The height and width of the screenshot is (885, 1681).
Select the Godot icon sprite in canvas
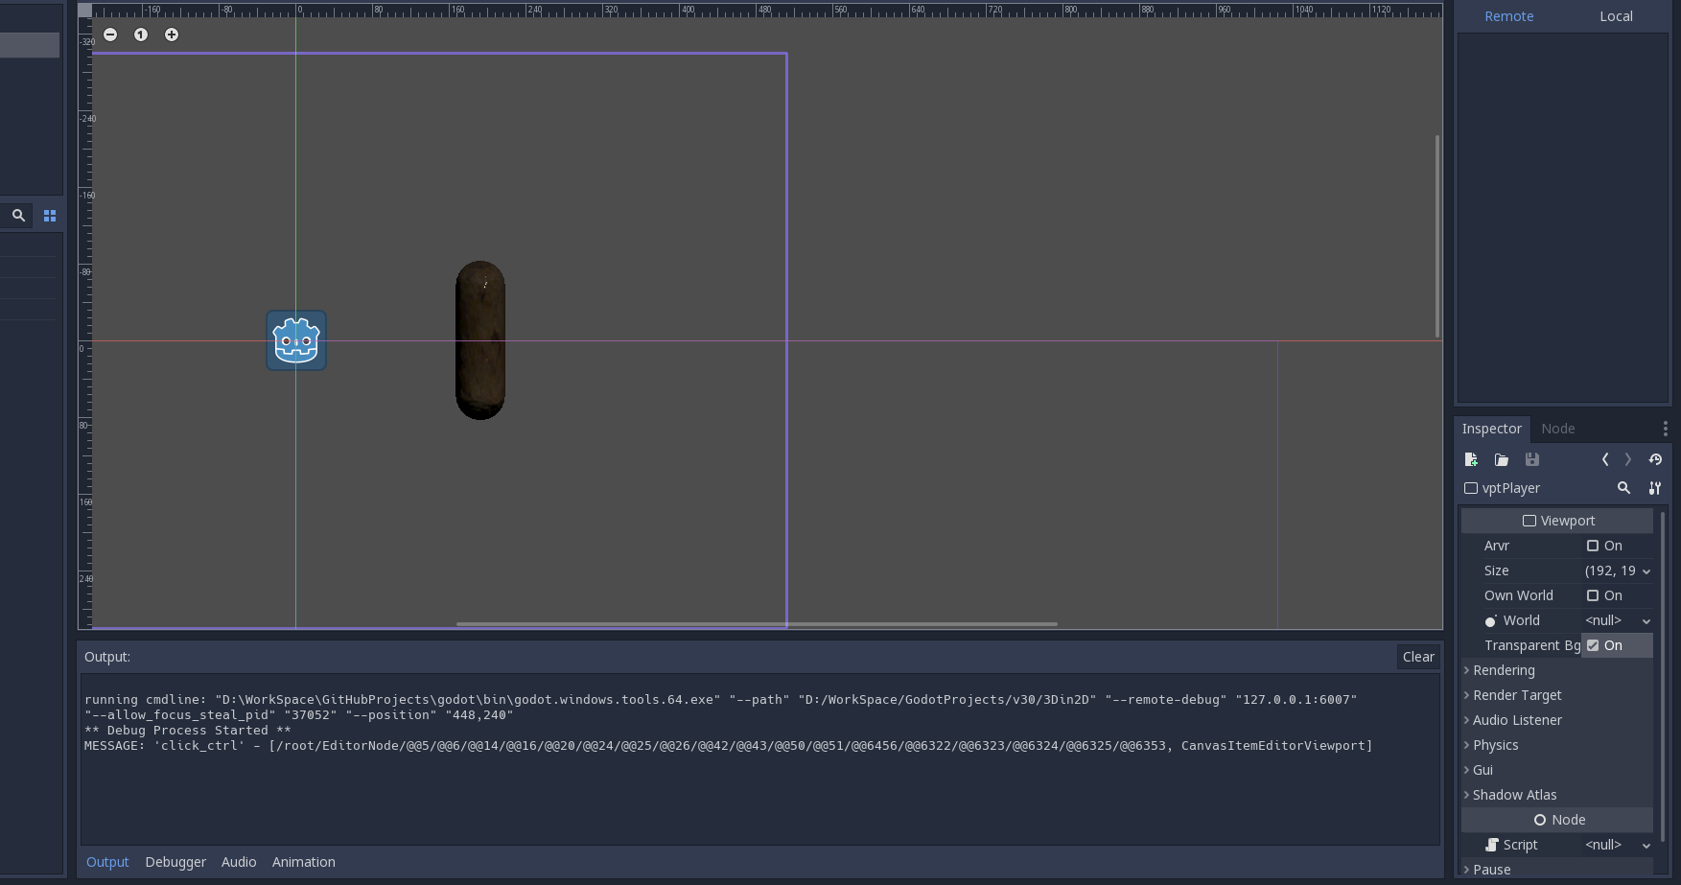[296, 340]
